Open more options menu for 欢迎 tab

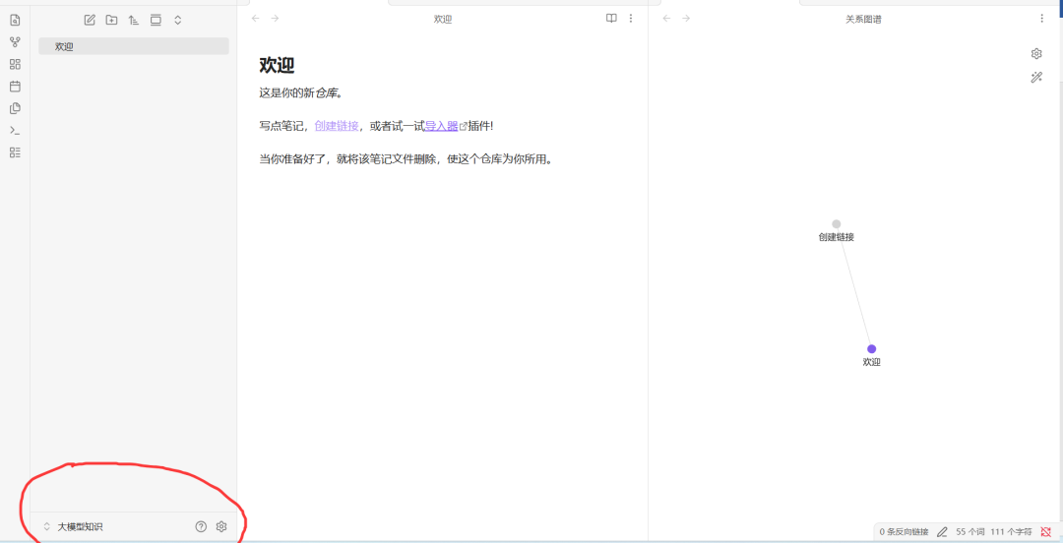(x=631, y=19)
